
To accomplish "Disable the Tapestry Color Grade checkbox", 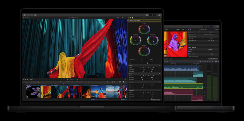I will (x=128, y=21).
